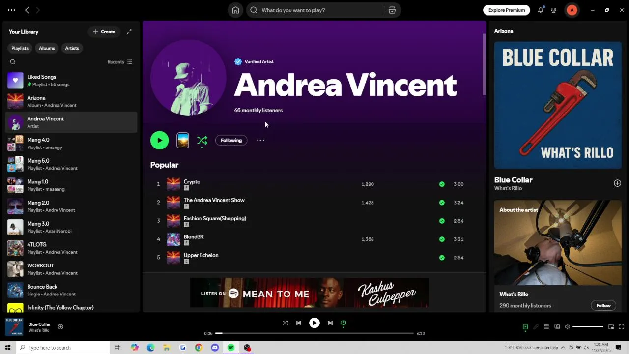Open Liked Songs playlist
The width and height of the screenshot is (629, 354).
pos(71,80)
